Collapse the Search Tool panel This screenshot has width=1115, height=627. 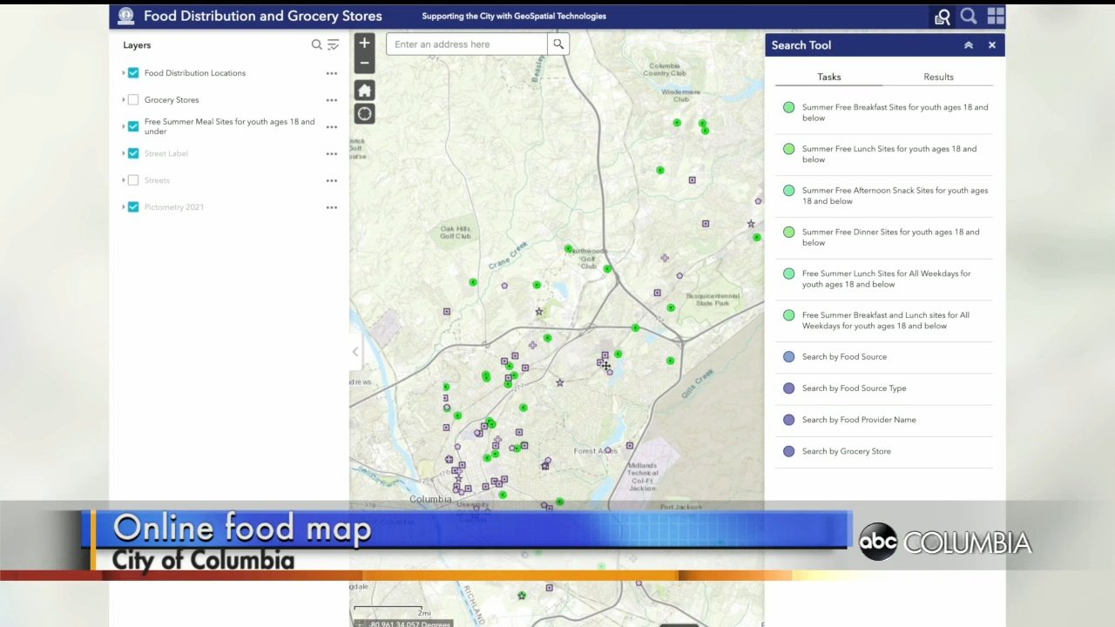click(968, 45)
